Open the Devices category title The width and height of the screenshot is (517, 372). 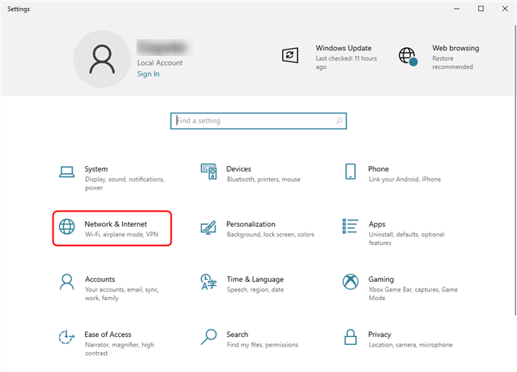point(239,169)
